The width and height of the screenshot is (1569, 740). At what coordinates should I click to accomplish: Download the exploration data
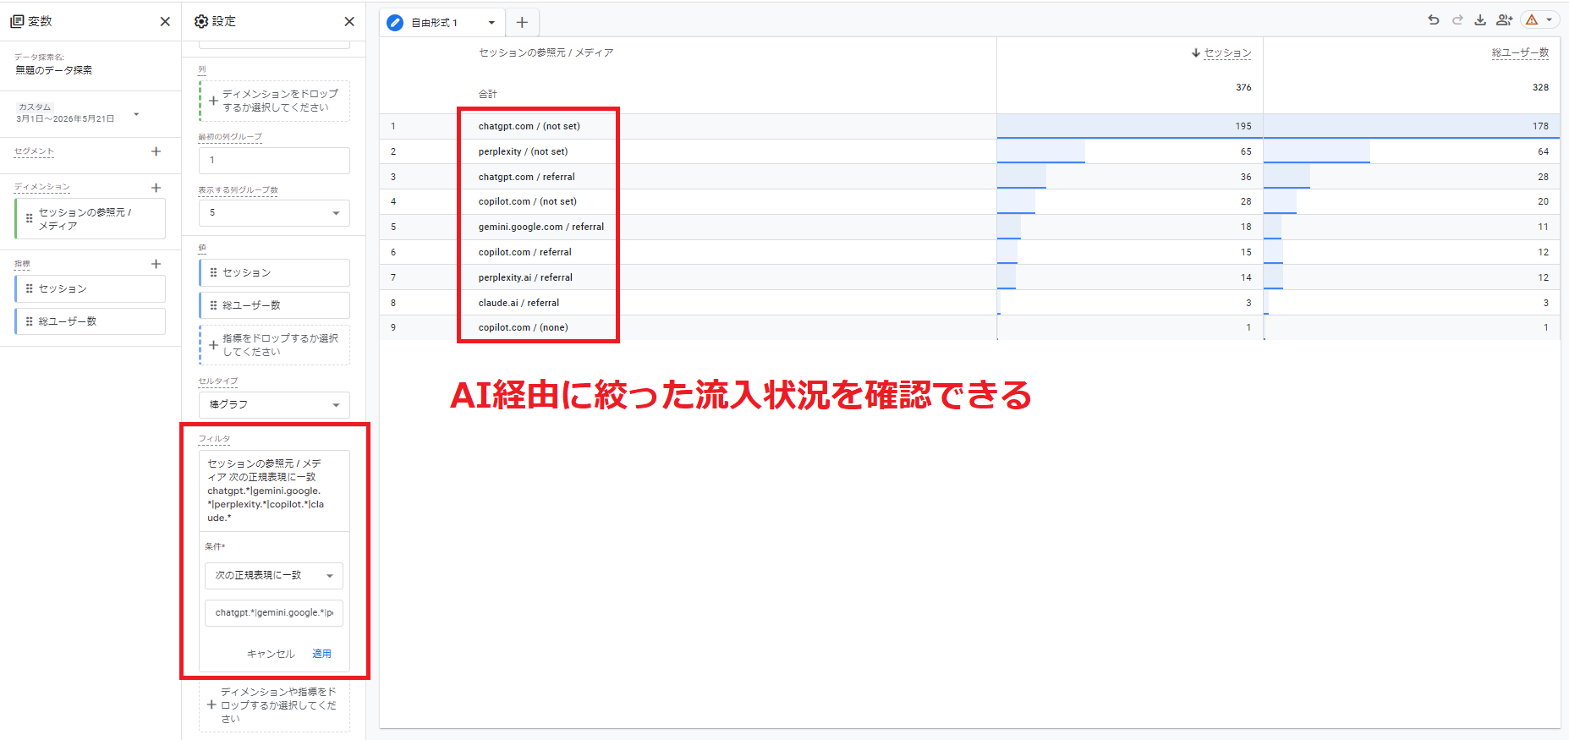pyautogui.click(x=1480, y=19)
